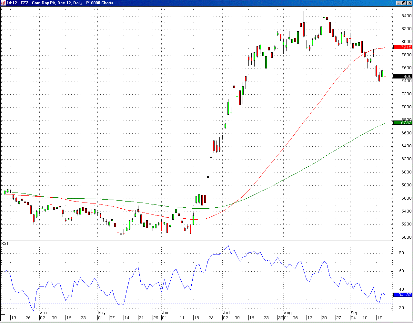Click the RSI indicator panel label

coord(5,243)
